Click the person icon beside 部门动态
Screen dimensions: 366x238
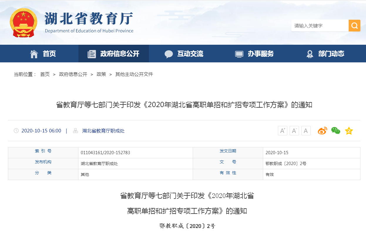(310, 54)
